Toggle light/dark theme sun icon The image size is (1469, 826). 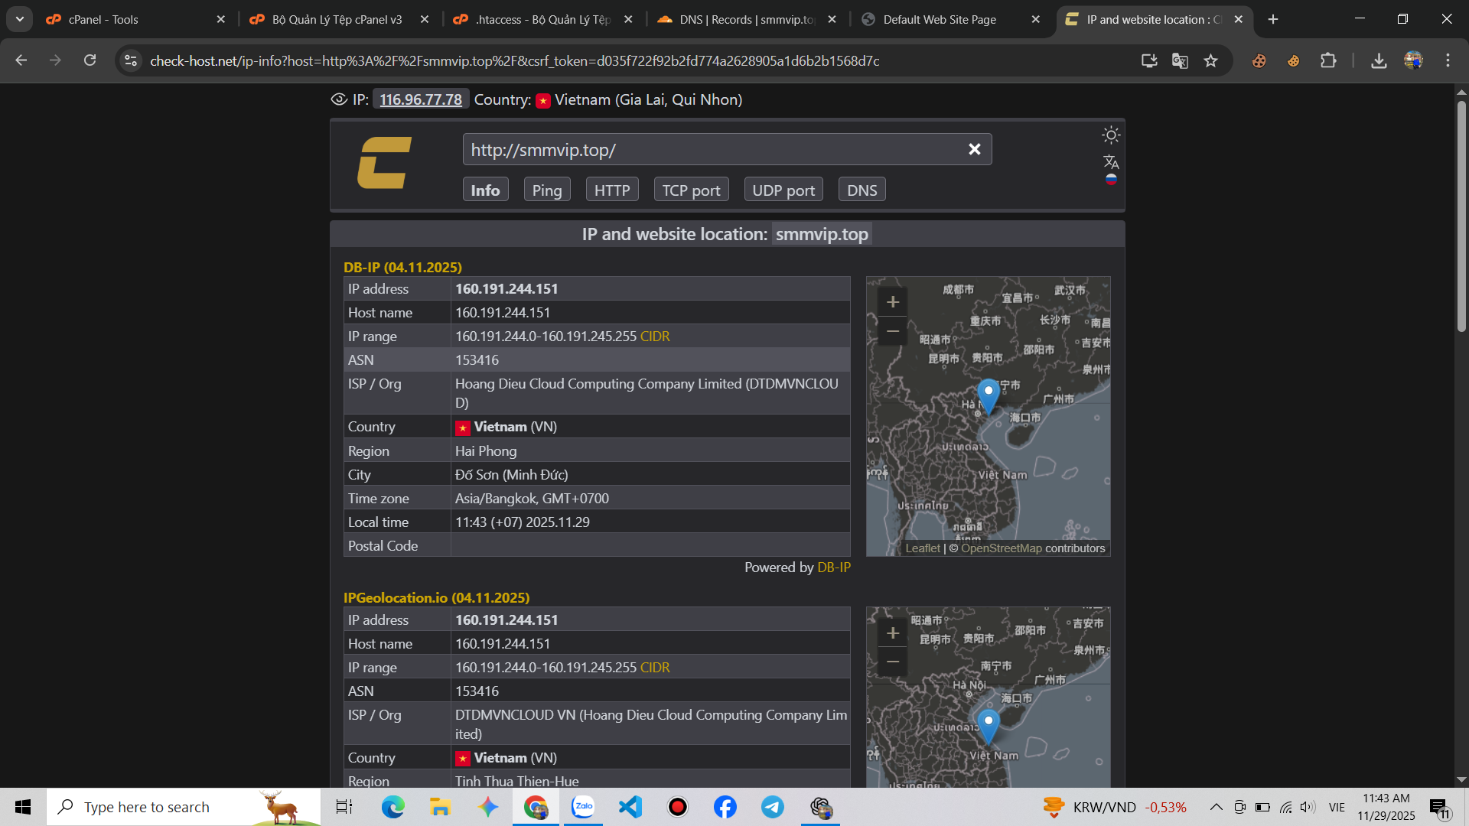1111,135
